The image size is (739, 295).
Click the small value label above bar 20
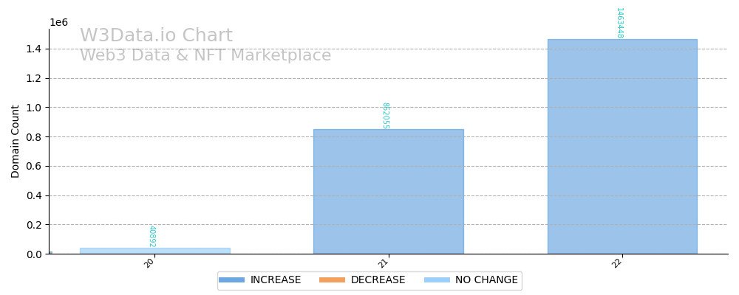tap(151, 237)
